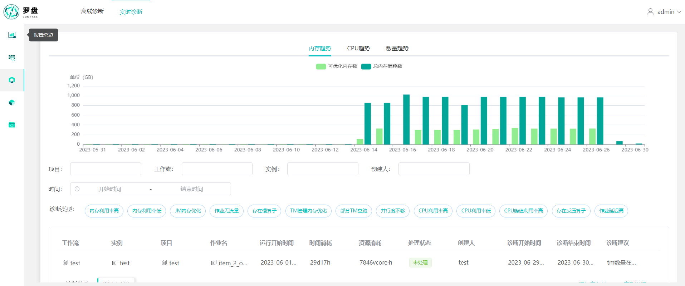Toggle the 作业无流量 diagnosis tag
The image size is (685, 286).
pos(226,211)
